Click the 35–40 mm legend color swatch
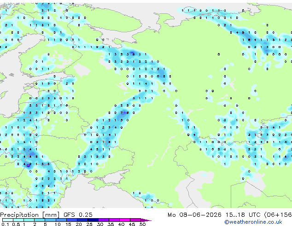The image size is (292, 226). click(114, 220)
